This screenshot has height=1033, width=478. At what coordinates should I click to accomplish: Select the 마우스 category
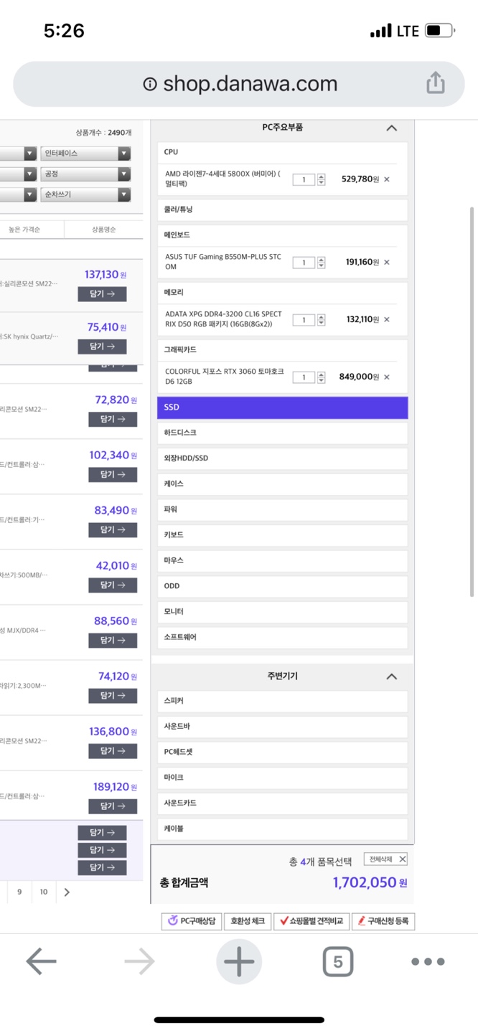282,561
